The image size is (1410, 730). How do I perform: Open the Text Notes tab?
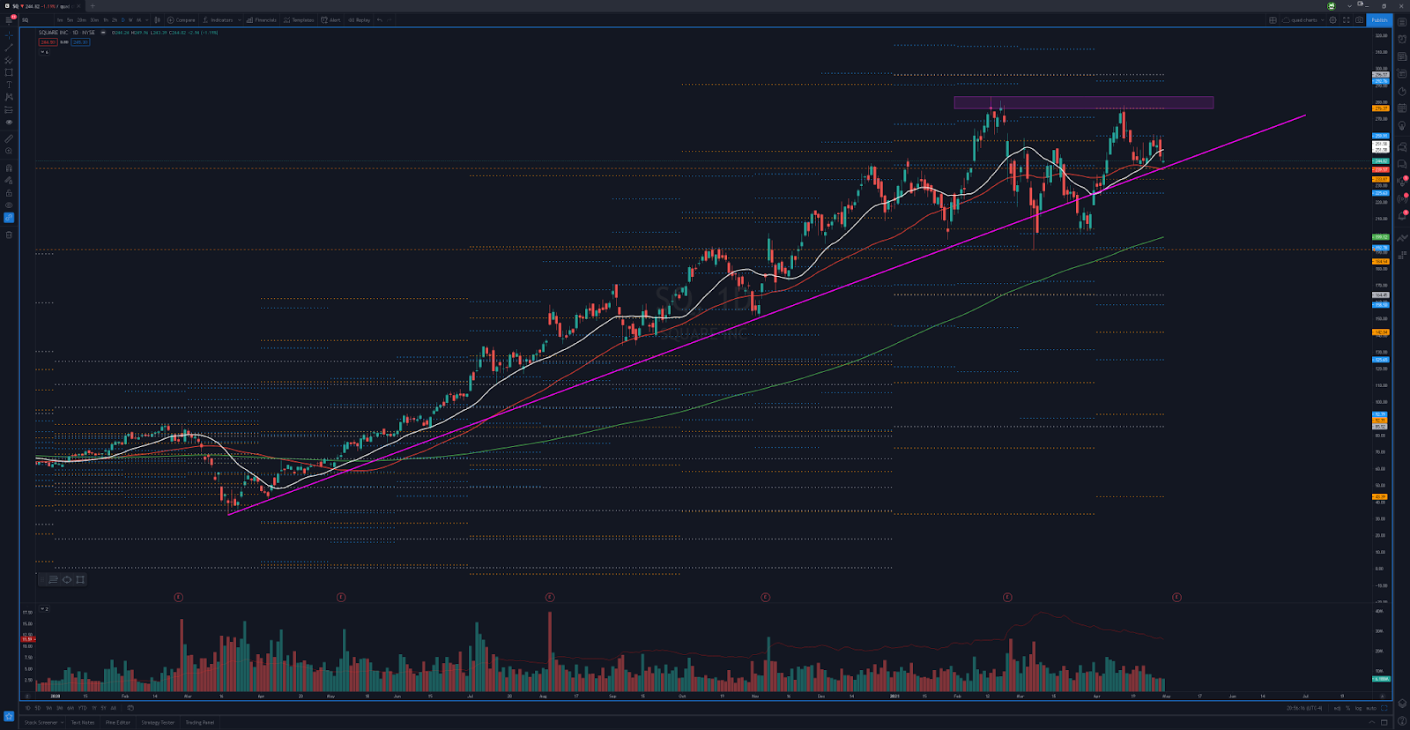pos(83,723)
